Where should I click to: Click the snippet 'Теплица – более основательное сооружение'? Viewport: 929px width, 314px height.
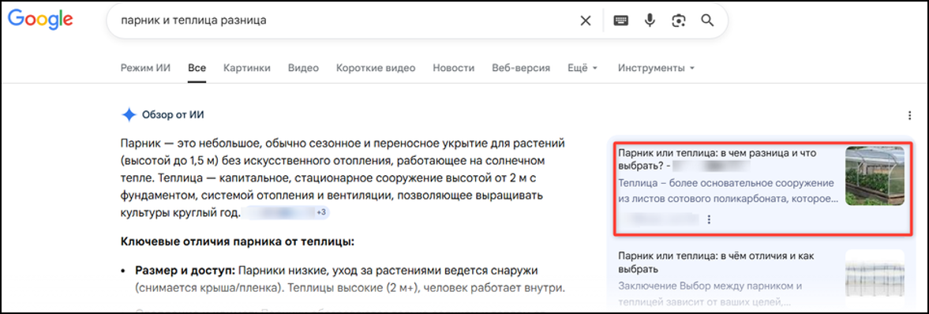(726, 183)
